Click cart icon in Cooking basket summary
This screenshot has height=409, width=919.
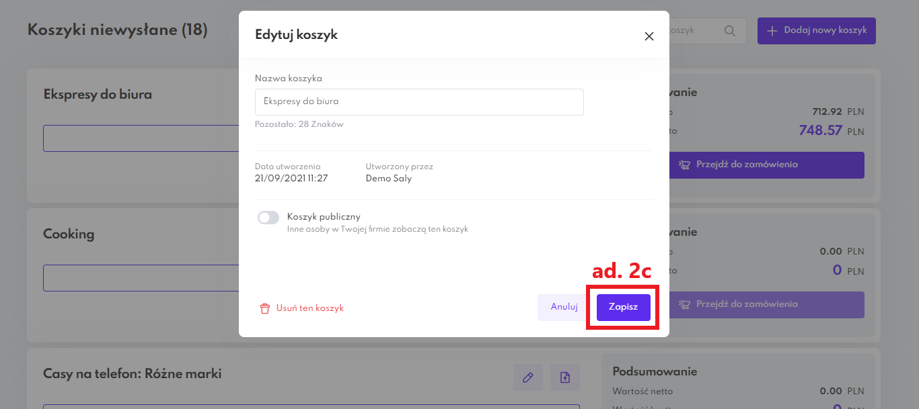tap(685, 304)
